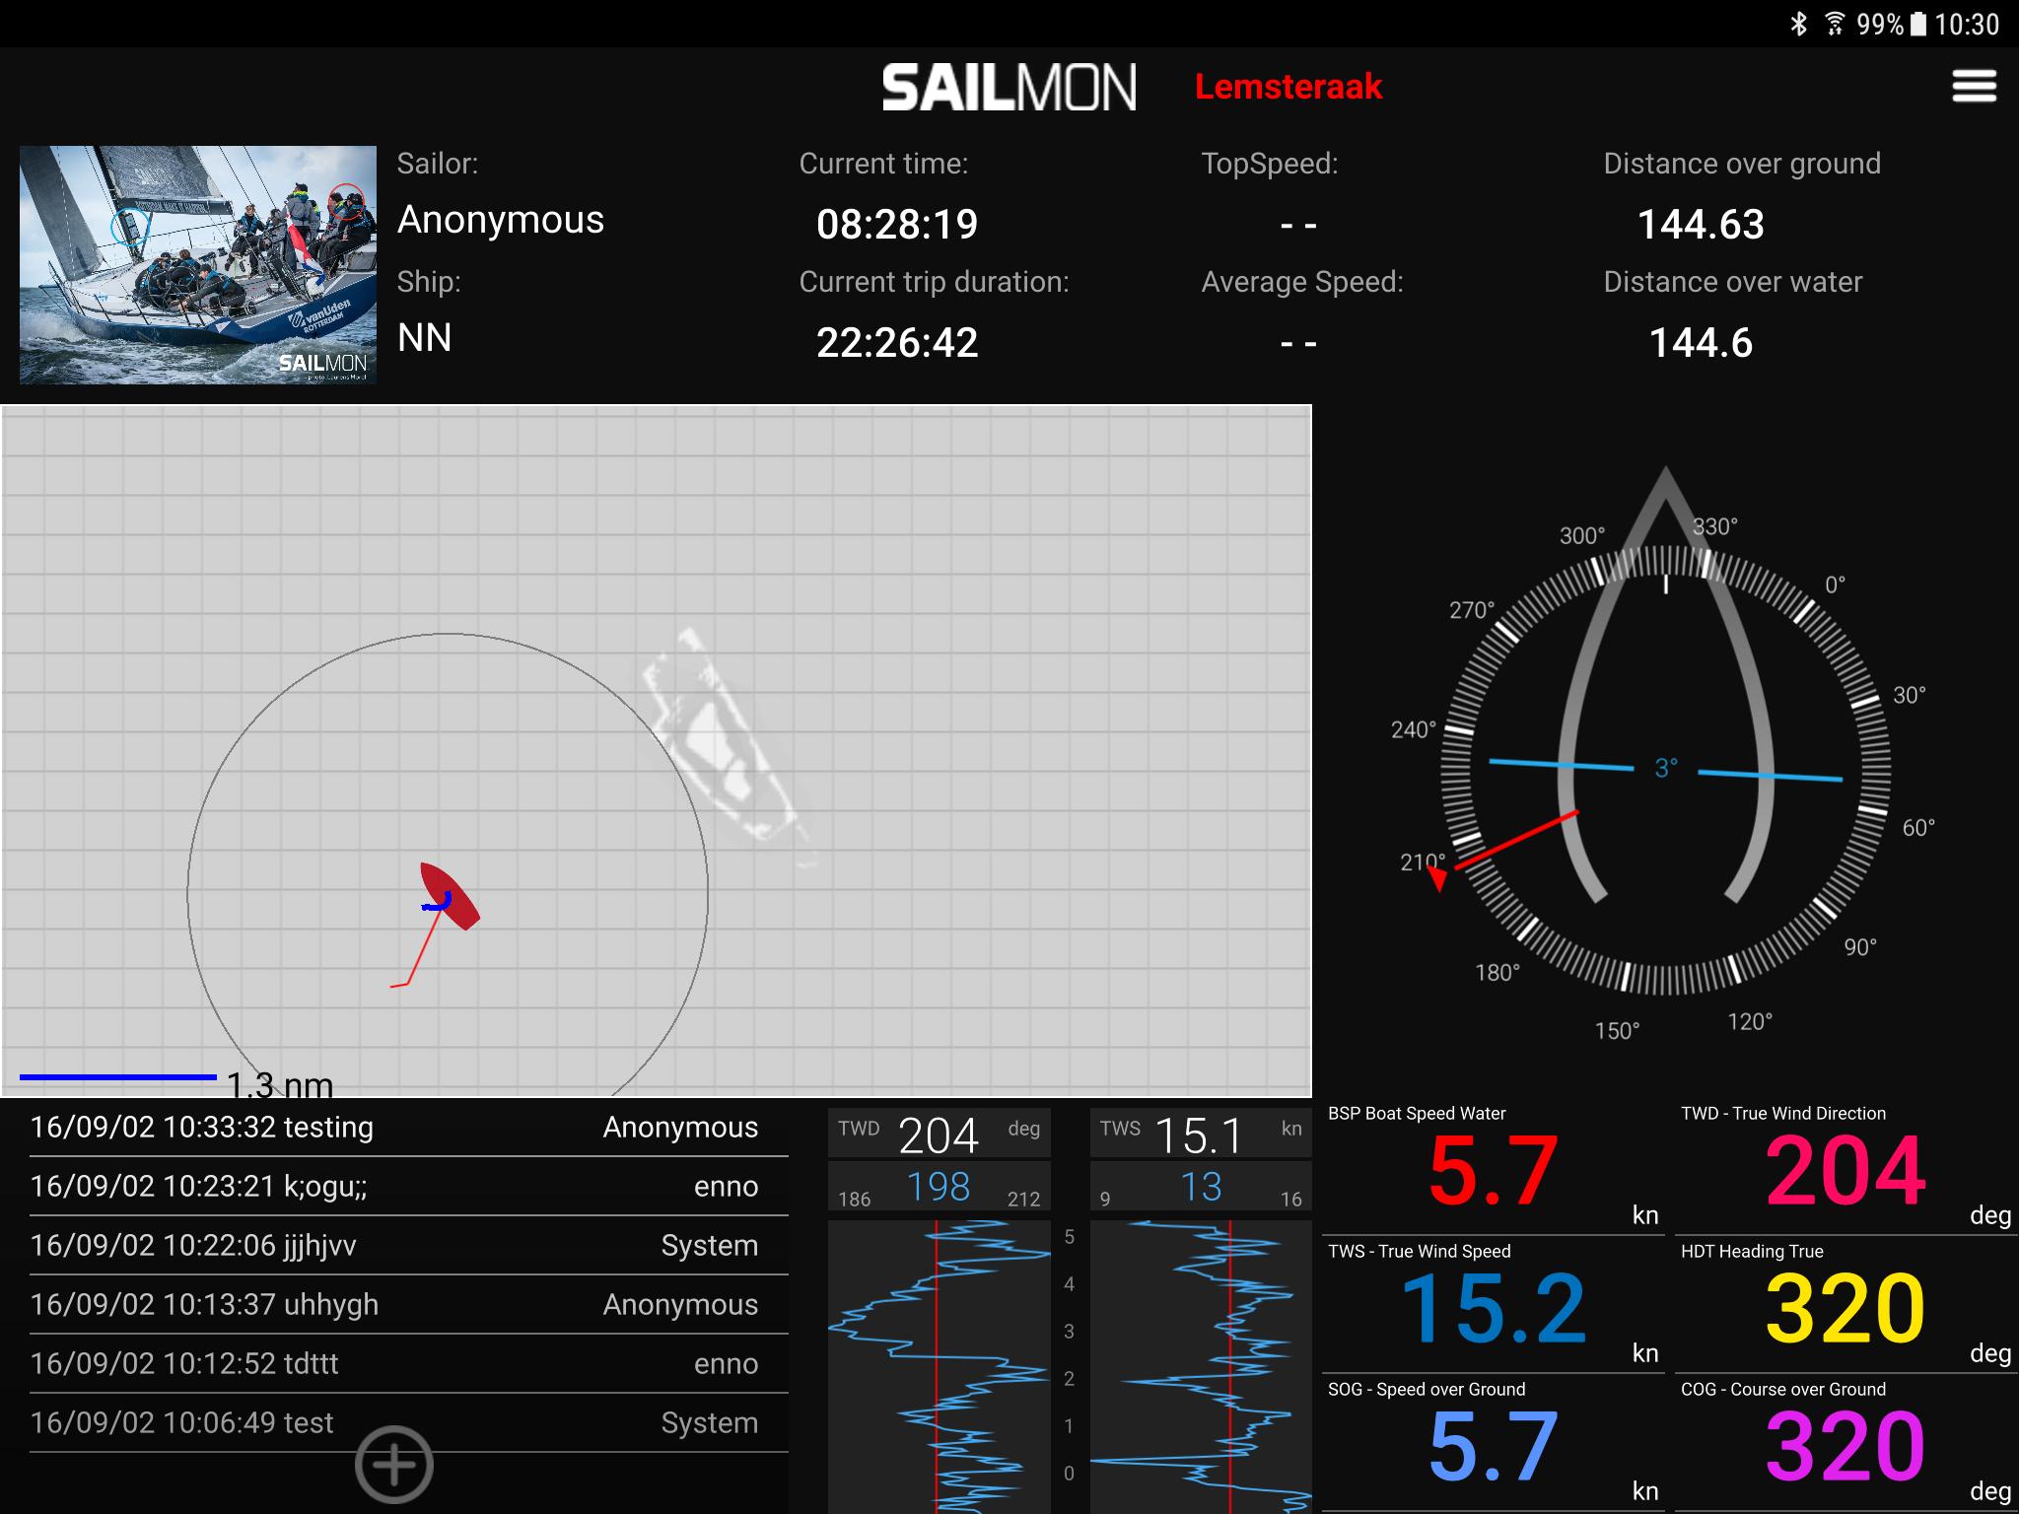Click the 1.3 nm map scale bar
This screenshot has width=2019, height=1514.
pyautogui.click(x=118, y=1077)
